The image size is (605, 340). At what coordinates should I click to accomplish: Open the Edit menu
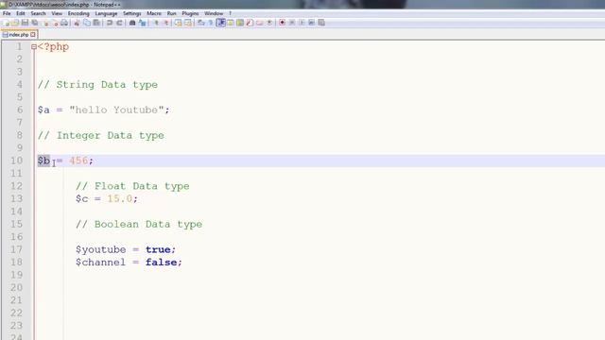tap(21, 13)
